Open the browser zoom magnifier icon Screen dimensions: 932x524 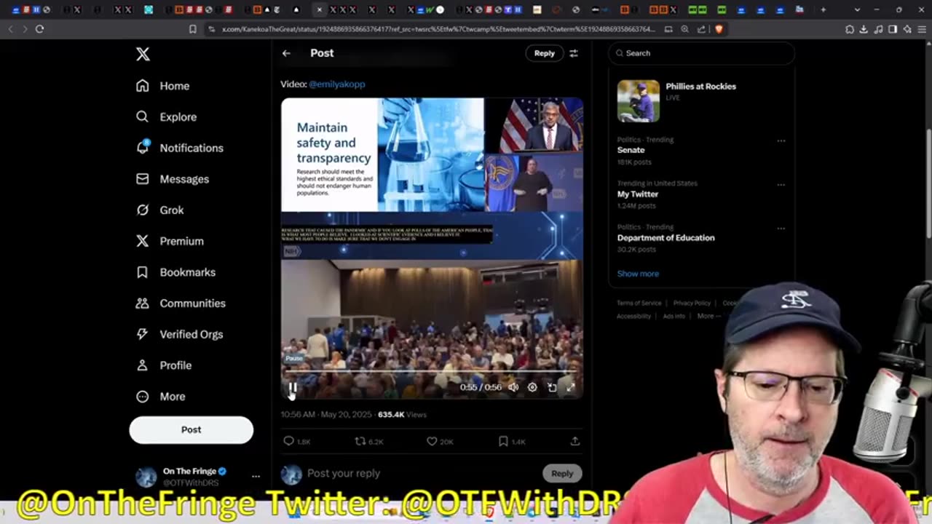click(x=685, y=29)
